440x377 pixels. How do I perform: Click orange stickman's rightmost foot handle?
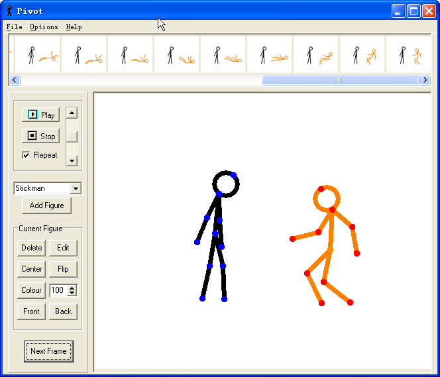(350, 302)
